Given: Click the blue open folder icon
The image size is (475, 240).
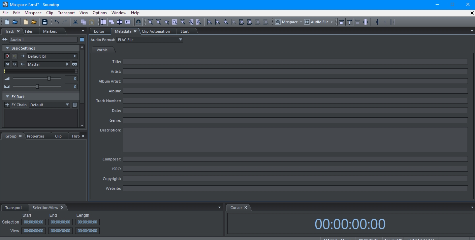Looking at the screenshot, I should point(15,22).
